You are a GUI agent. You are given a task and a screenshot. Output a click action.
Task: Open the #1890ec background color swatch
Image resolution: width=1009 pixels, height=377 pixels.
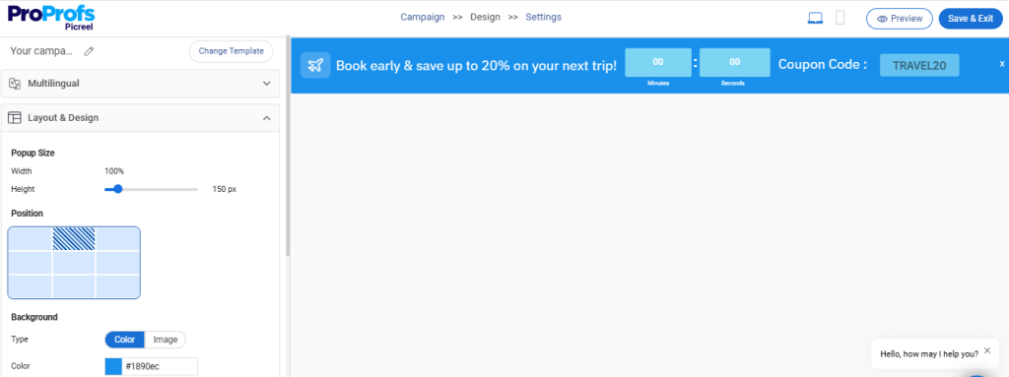pos(113,366)
